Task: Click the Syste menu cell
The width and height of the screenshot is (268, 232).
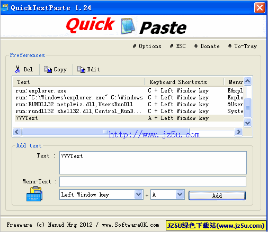Action: tap(235, 111)
